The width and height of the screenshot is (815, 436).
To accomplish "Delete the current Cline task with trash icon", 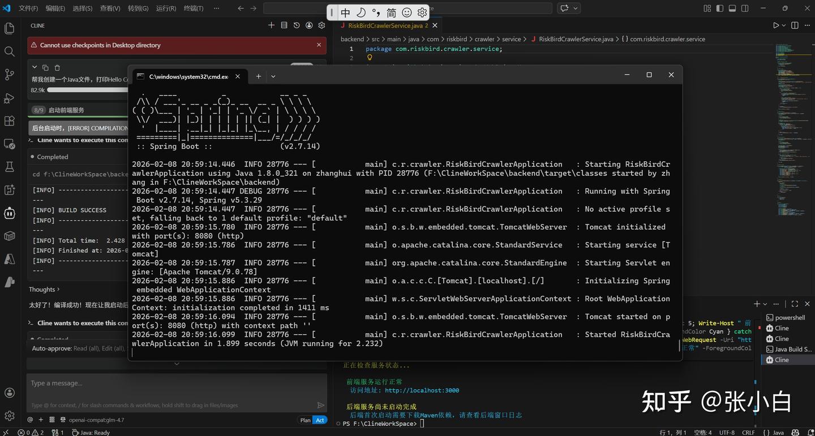I will pyautogui.click(x=57, y=68).
